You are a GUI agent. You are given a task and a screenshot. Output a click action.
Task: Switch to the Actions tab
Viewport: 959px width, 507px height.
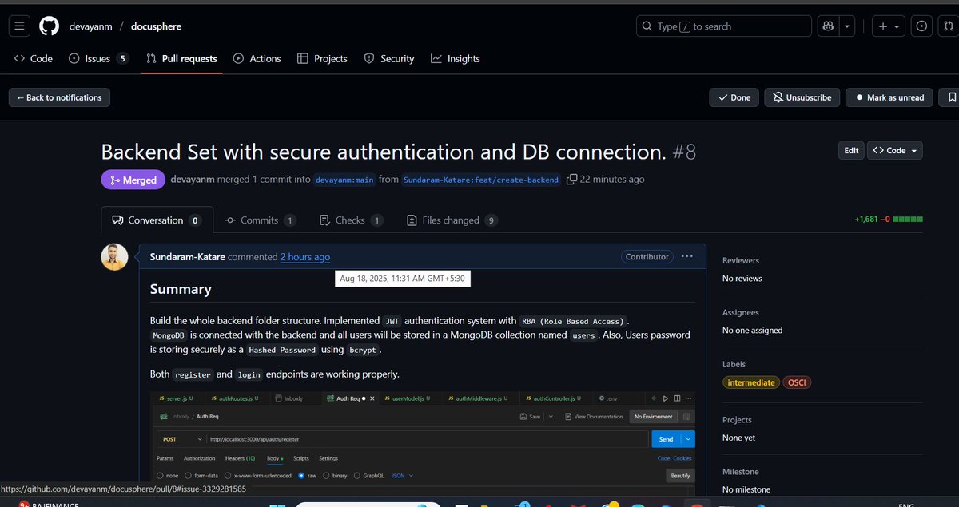tap(257, 58)
